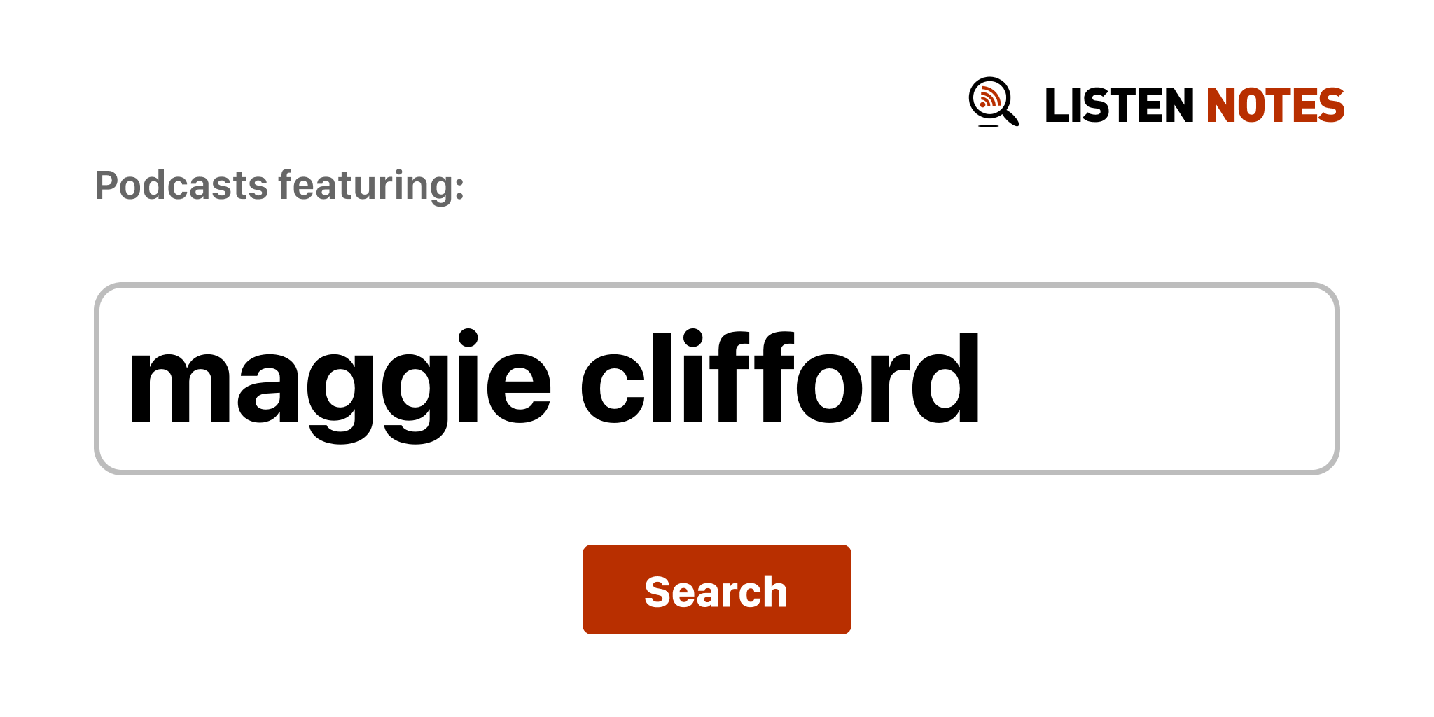Click the red Search button

click(x=716, y=590)
